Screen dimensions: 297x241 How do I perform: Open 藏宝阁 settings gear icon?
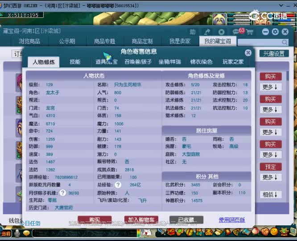coord(275,32)
